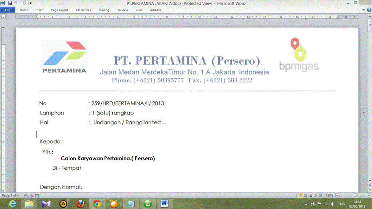The height and width of the screenshot is (209, 372).
Task: Open zoom dialog via 158% level
Action: (329, 196)
